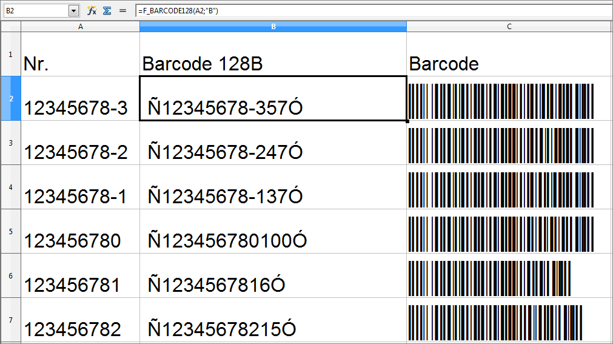Select column C header
This screenshot has height=344, width=613.
509,27
